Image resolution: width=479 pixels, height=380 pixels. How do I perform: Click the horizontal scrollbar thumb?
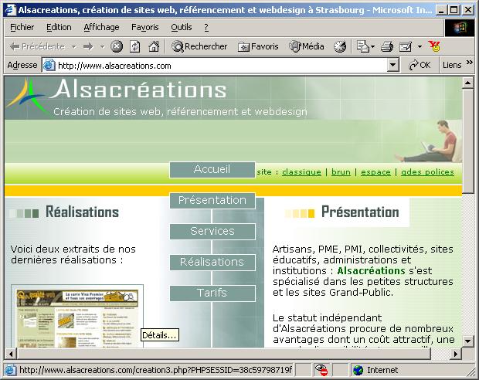(225, 354)
